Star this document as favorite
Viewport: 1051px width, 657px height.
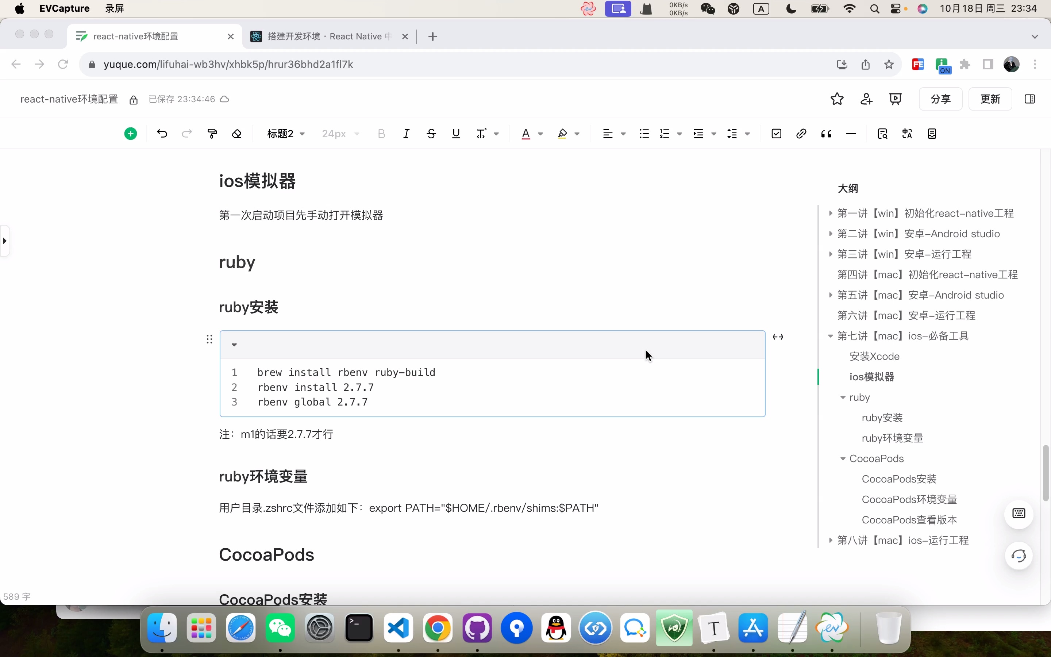837,99
